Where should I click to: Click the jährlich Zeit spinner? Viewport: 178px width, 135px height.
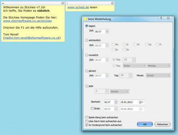point(107,76)
